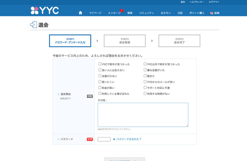Open 結婚 in the navigation bar
This screenshot has width=247, height=161.
217,13
